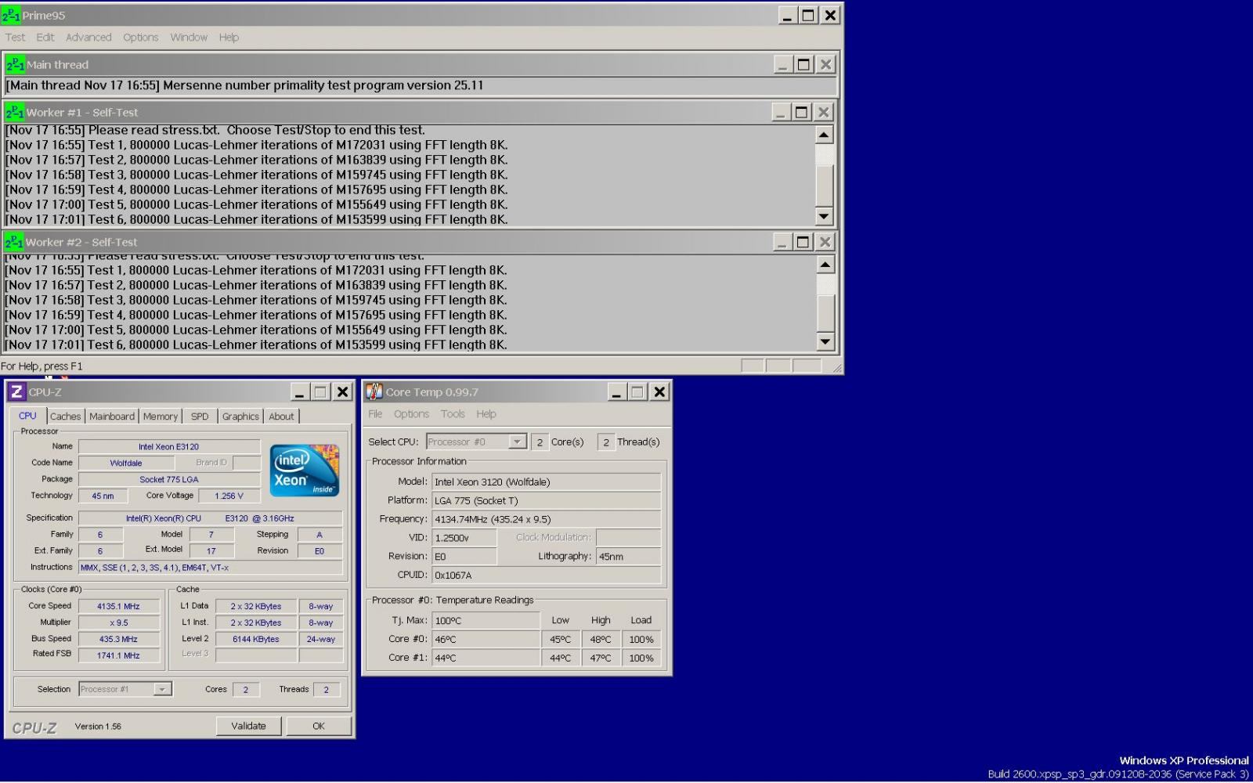Click the Test 6 M153599 line in Worker #1
1253x783 pixels.
256,219
